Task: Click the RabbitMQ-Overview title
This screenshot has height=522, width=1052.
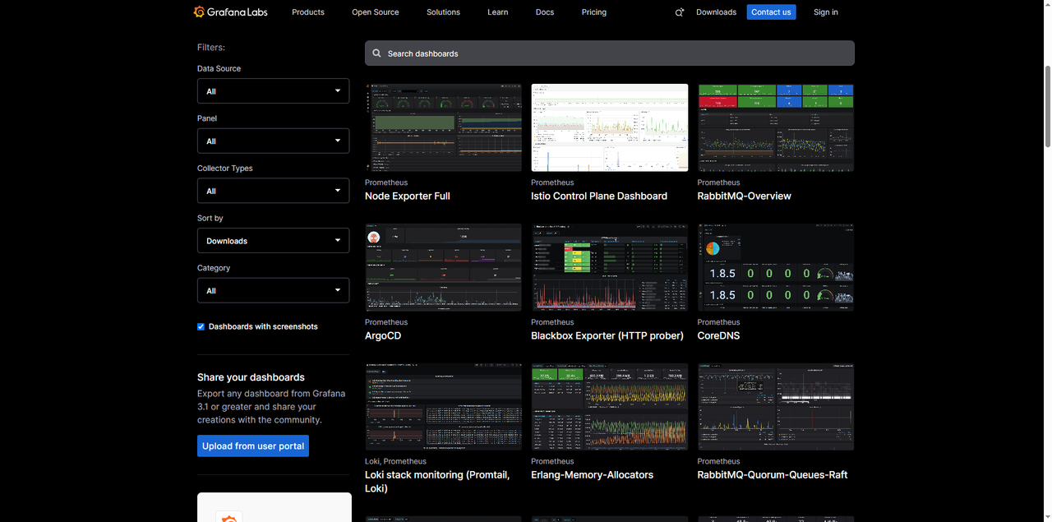Action: tap(745, 196)
